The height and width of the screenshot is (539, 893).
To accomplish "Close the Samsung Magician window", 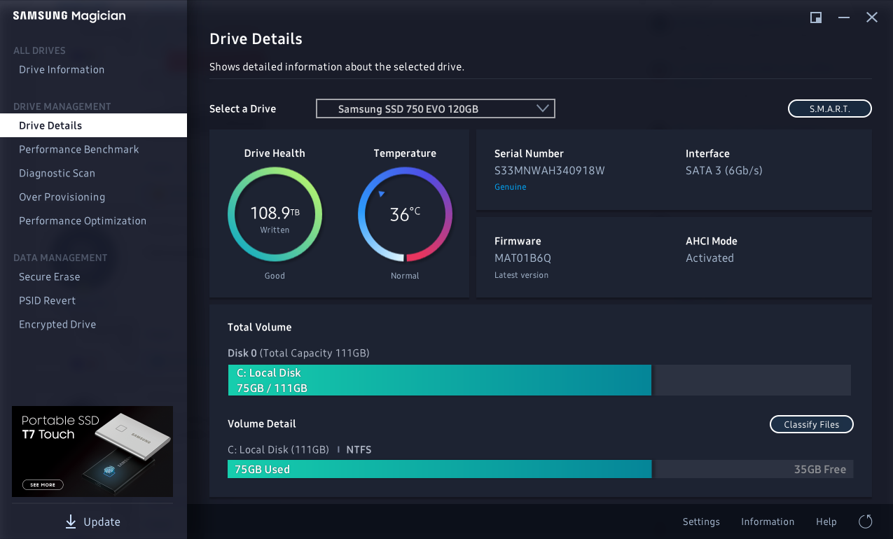I will 872,17.
